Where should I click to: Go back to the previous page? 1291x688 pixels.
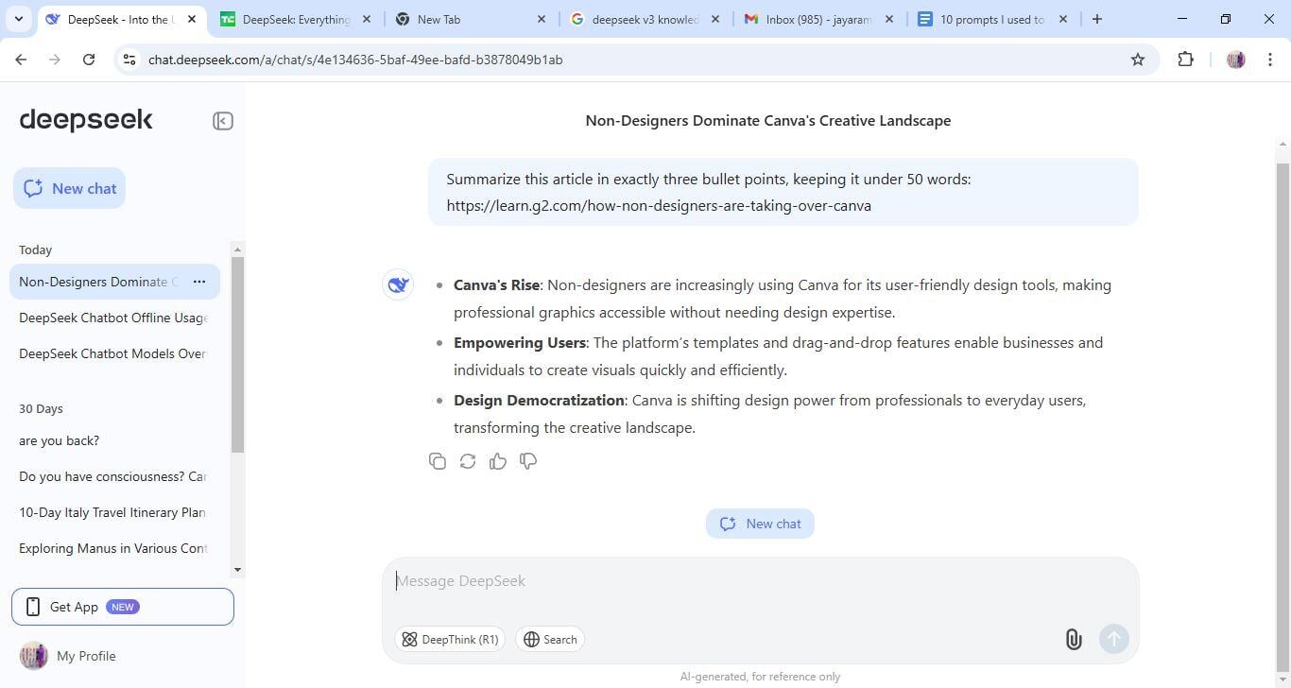coord(21,60)
